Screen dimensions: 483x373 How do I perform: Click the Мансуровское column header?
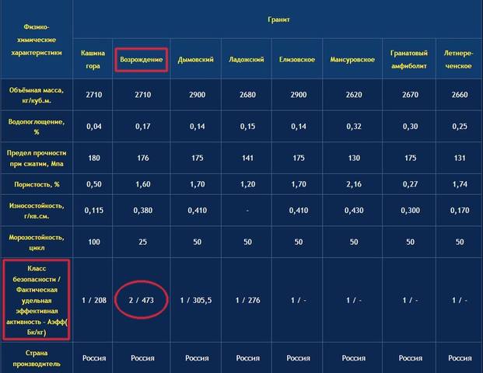352,59
